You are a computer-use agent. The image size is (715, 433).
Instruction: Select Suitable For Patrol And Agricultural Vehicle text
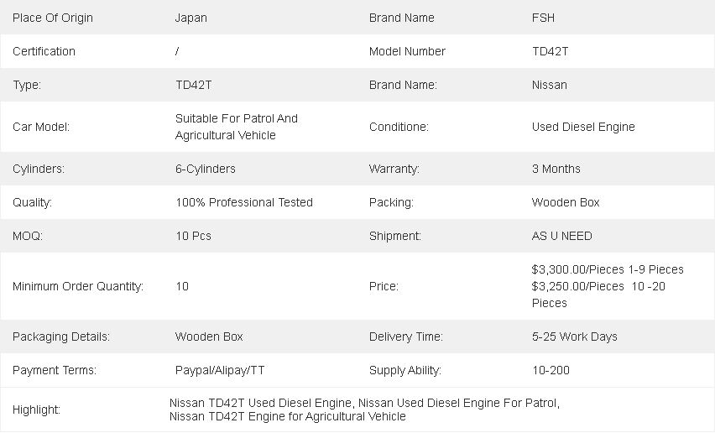pyautogui.click(x=236, y=127)
